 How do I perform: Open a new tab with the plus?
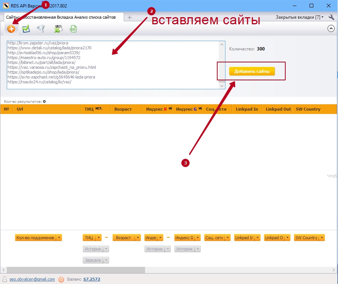130,18
